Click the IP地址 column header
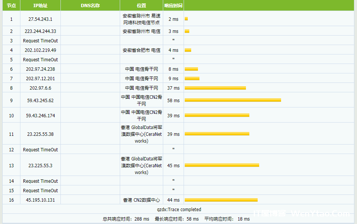Viewport: 357px width, 224px height. [40, 6]
